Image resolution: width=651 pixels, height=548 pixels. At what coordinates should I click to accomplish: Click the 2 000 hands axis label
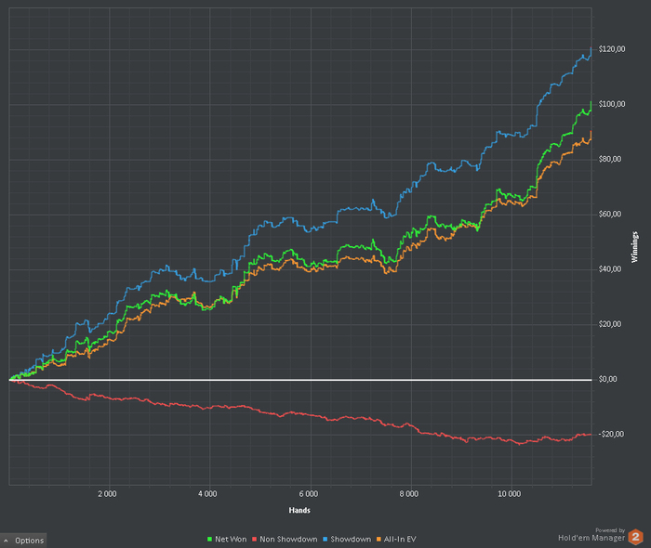coord(107,494)
